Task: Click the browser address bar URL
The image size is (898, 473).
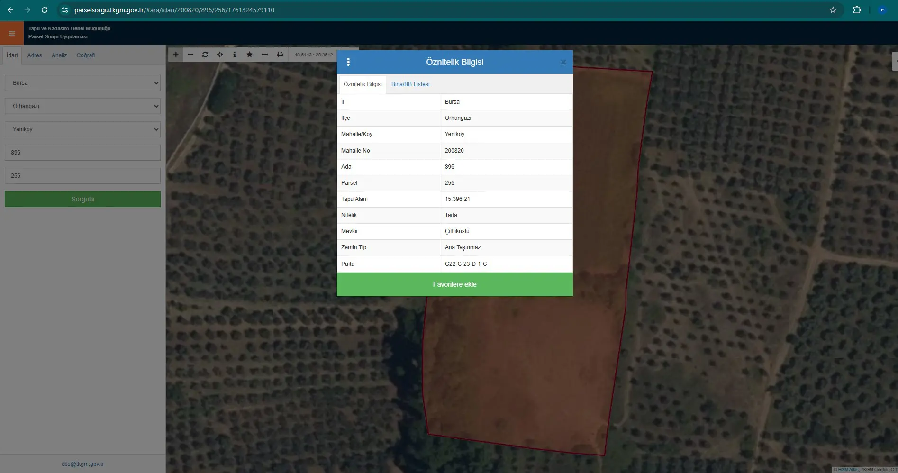Action: tap(174, 10)
